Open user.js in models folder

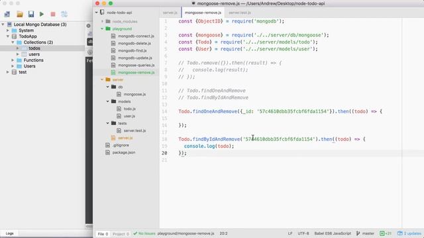[x=129, y=116]
